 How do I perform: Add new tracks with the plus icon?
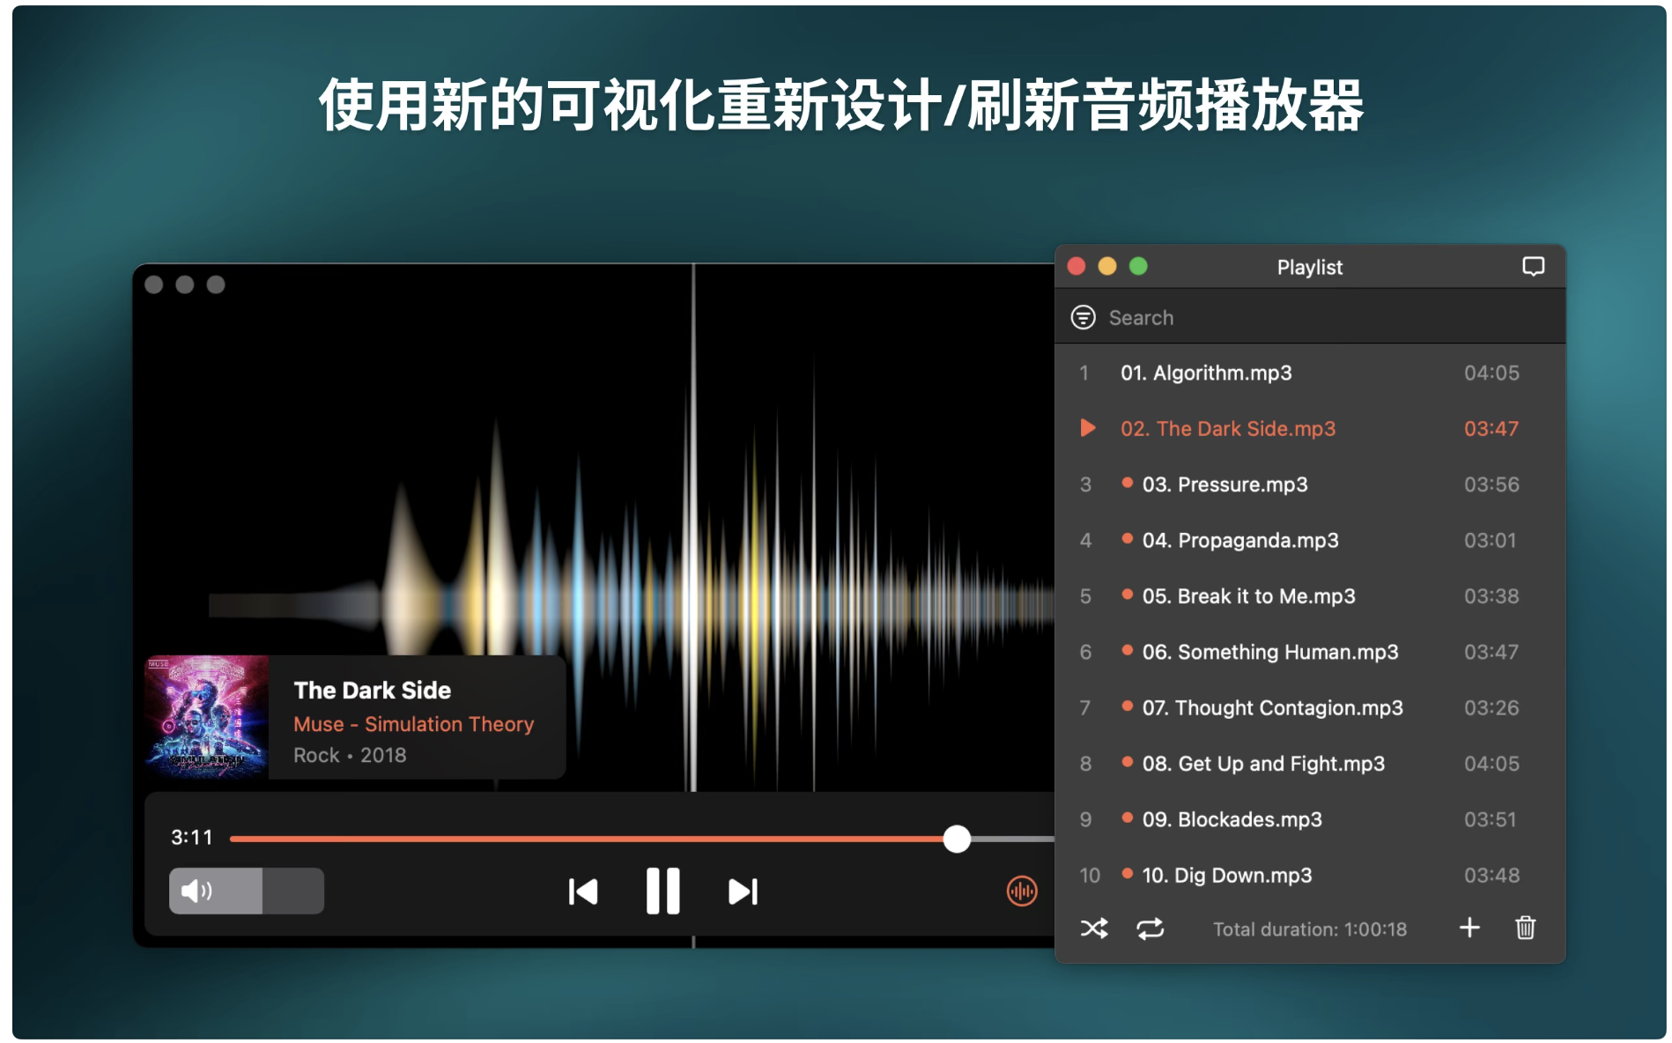[1469, 928]
